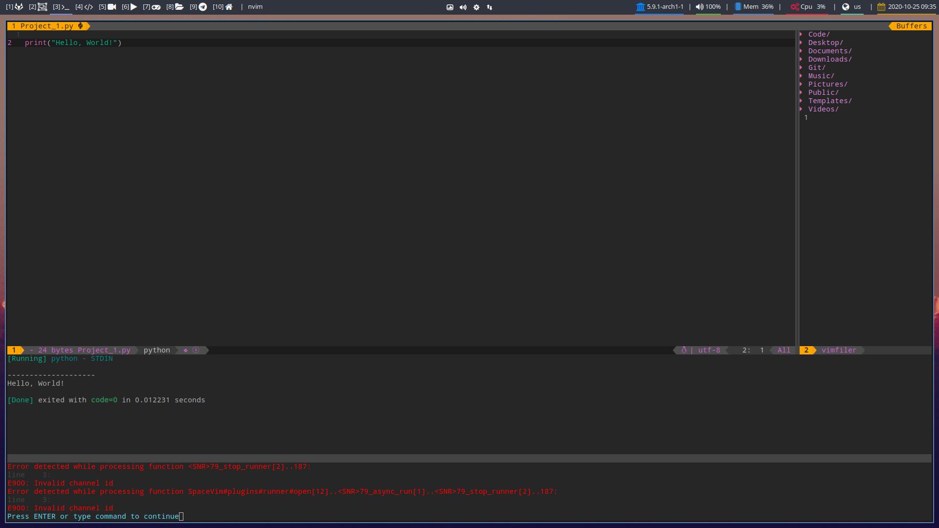
Task: Open the settings gear in top bar
Action: [x=476, y=7]
